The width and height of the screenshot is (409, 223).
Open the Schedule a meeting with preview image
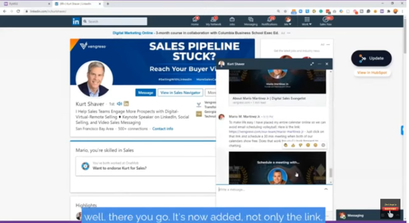(x=277, y=168)
